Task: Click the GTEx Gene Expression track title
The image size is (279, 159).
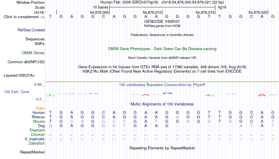Action: click(162, 67)
